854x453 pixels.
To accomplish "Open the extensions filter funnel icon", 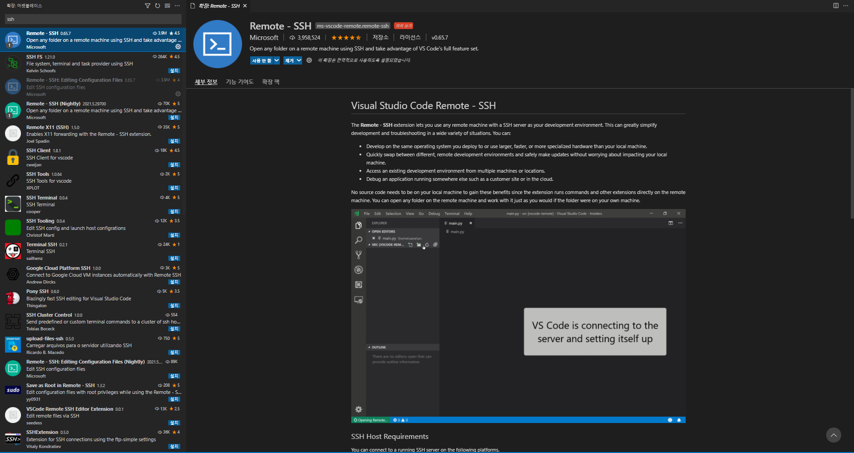I will [147, 6].
